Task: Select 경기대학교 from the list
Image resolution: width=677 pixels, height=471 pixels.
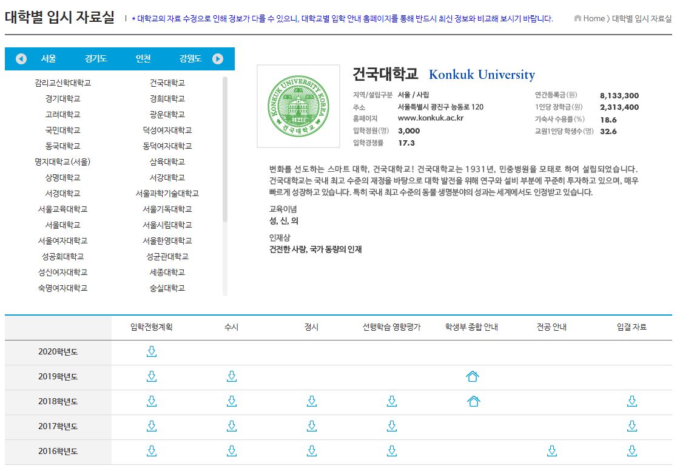Action: pos(63,99)
